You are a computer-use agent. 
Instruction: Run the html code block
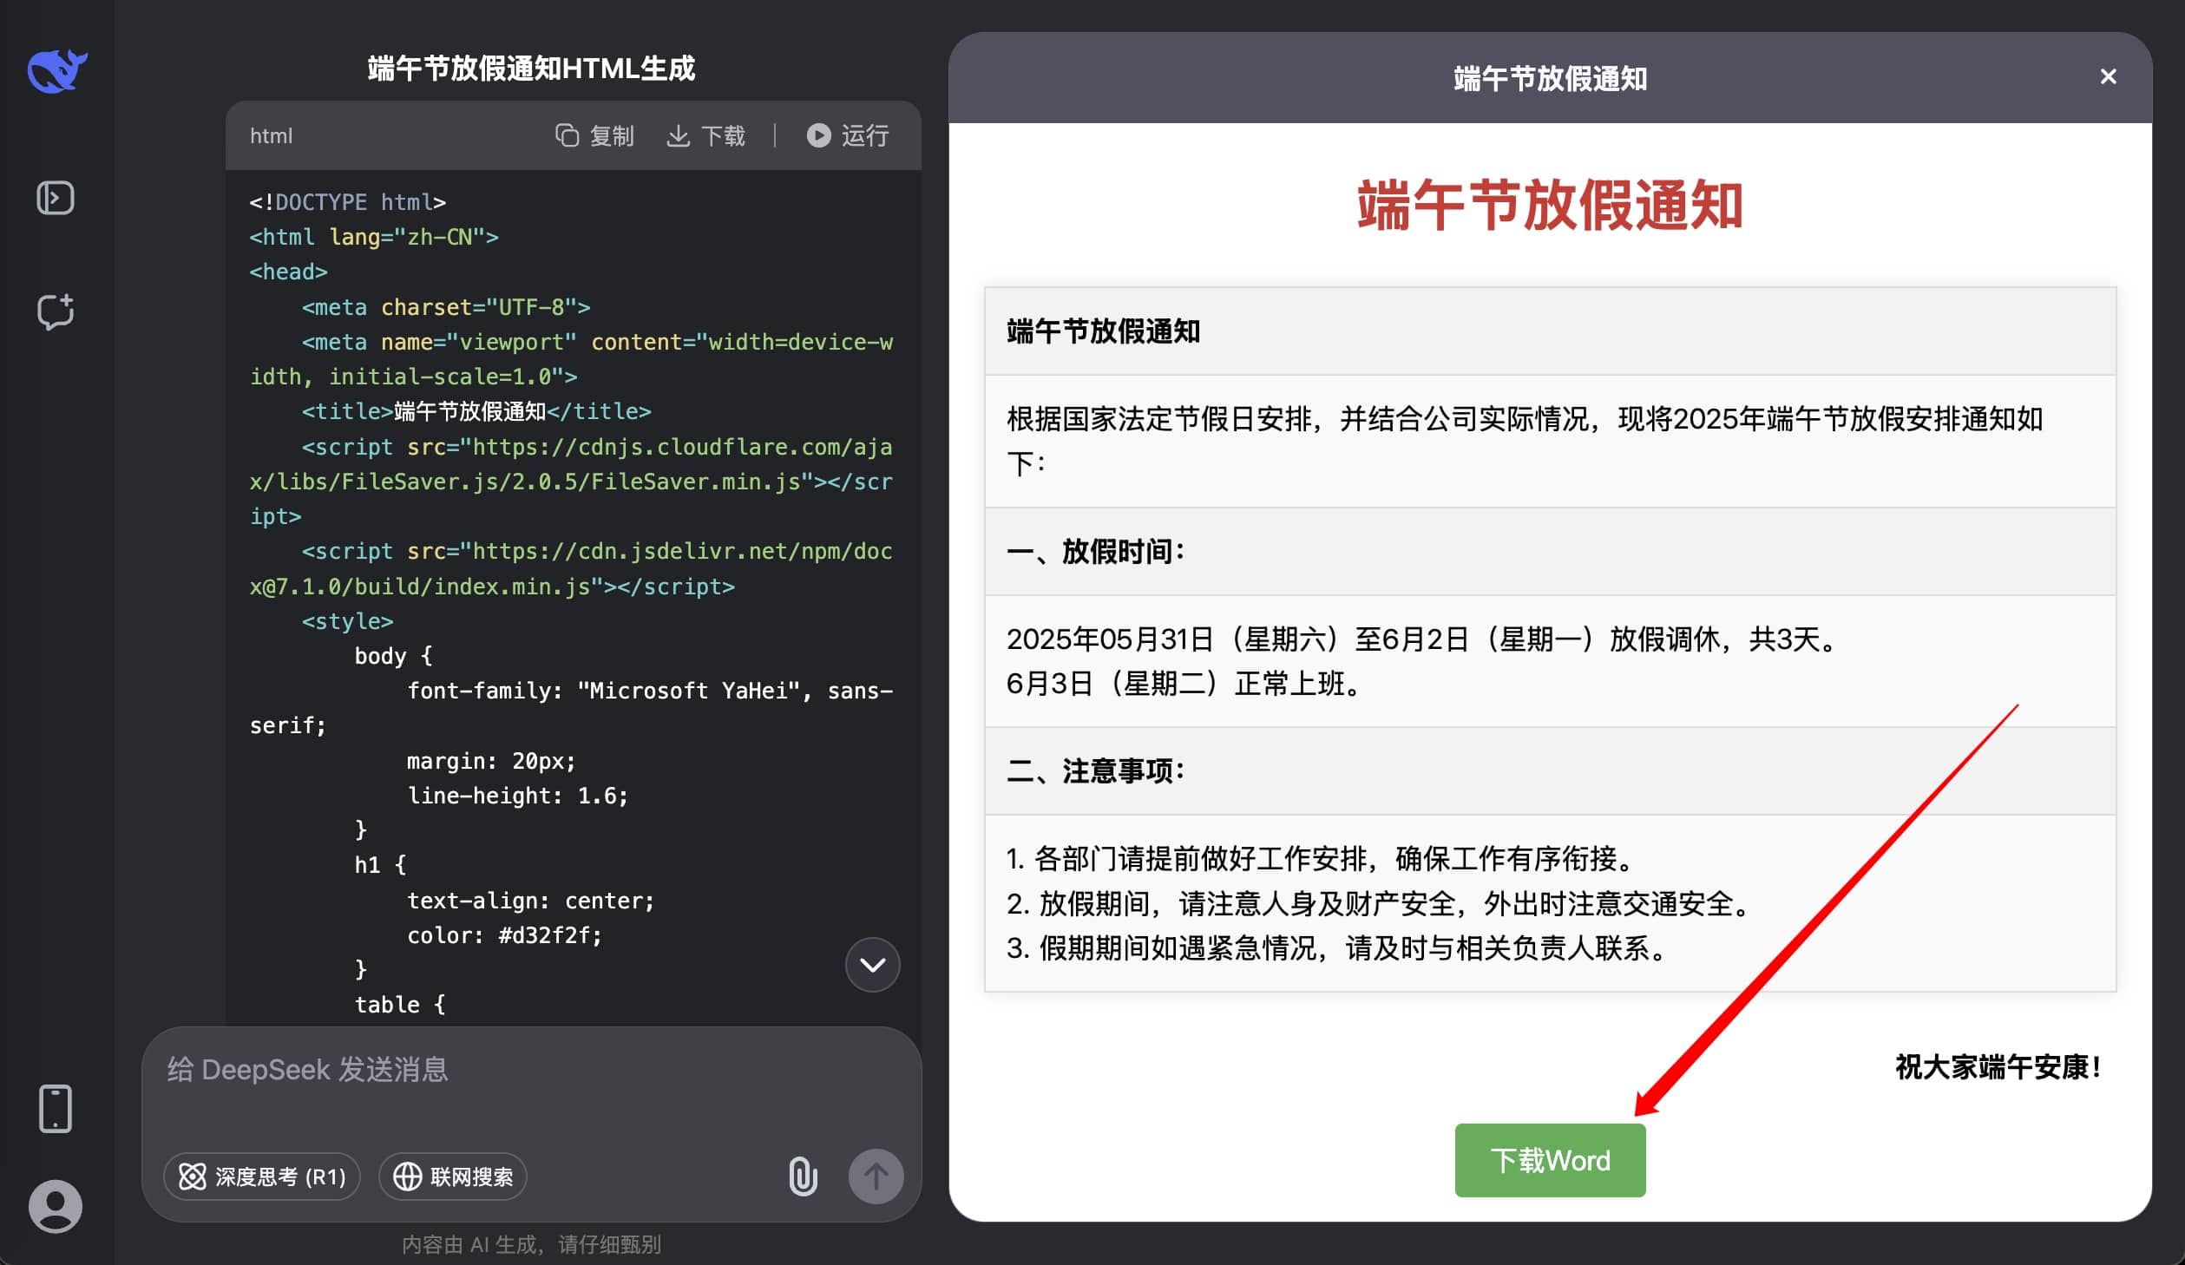848,136
